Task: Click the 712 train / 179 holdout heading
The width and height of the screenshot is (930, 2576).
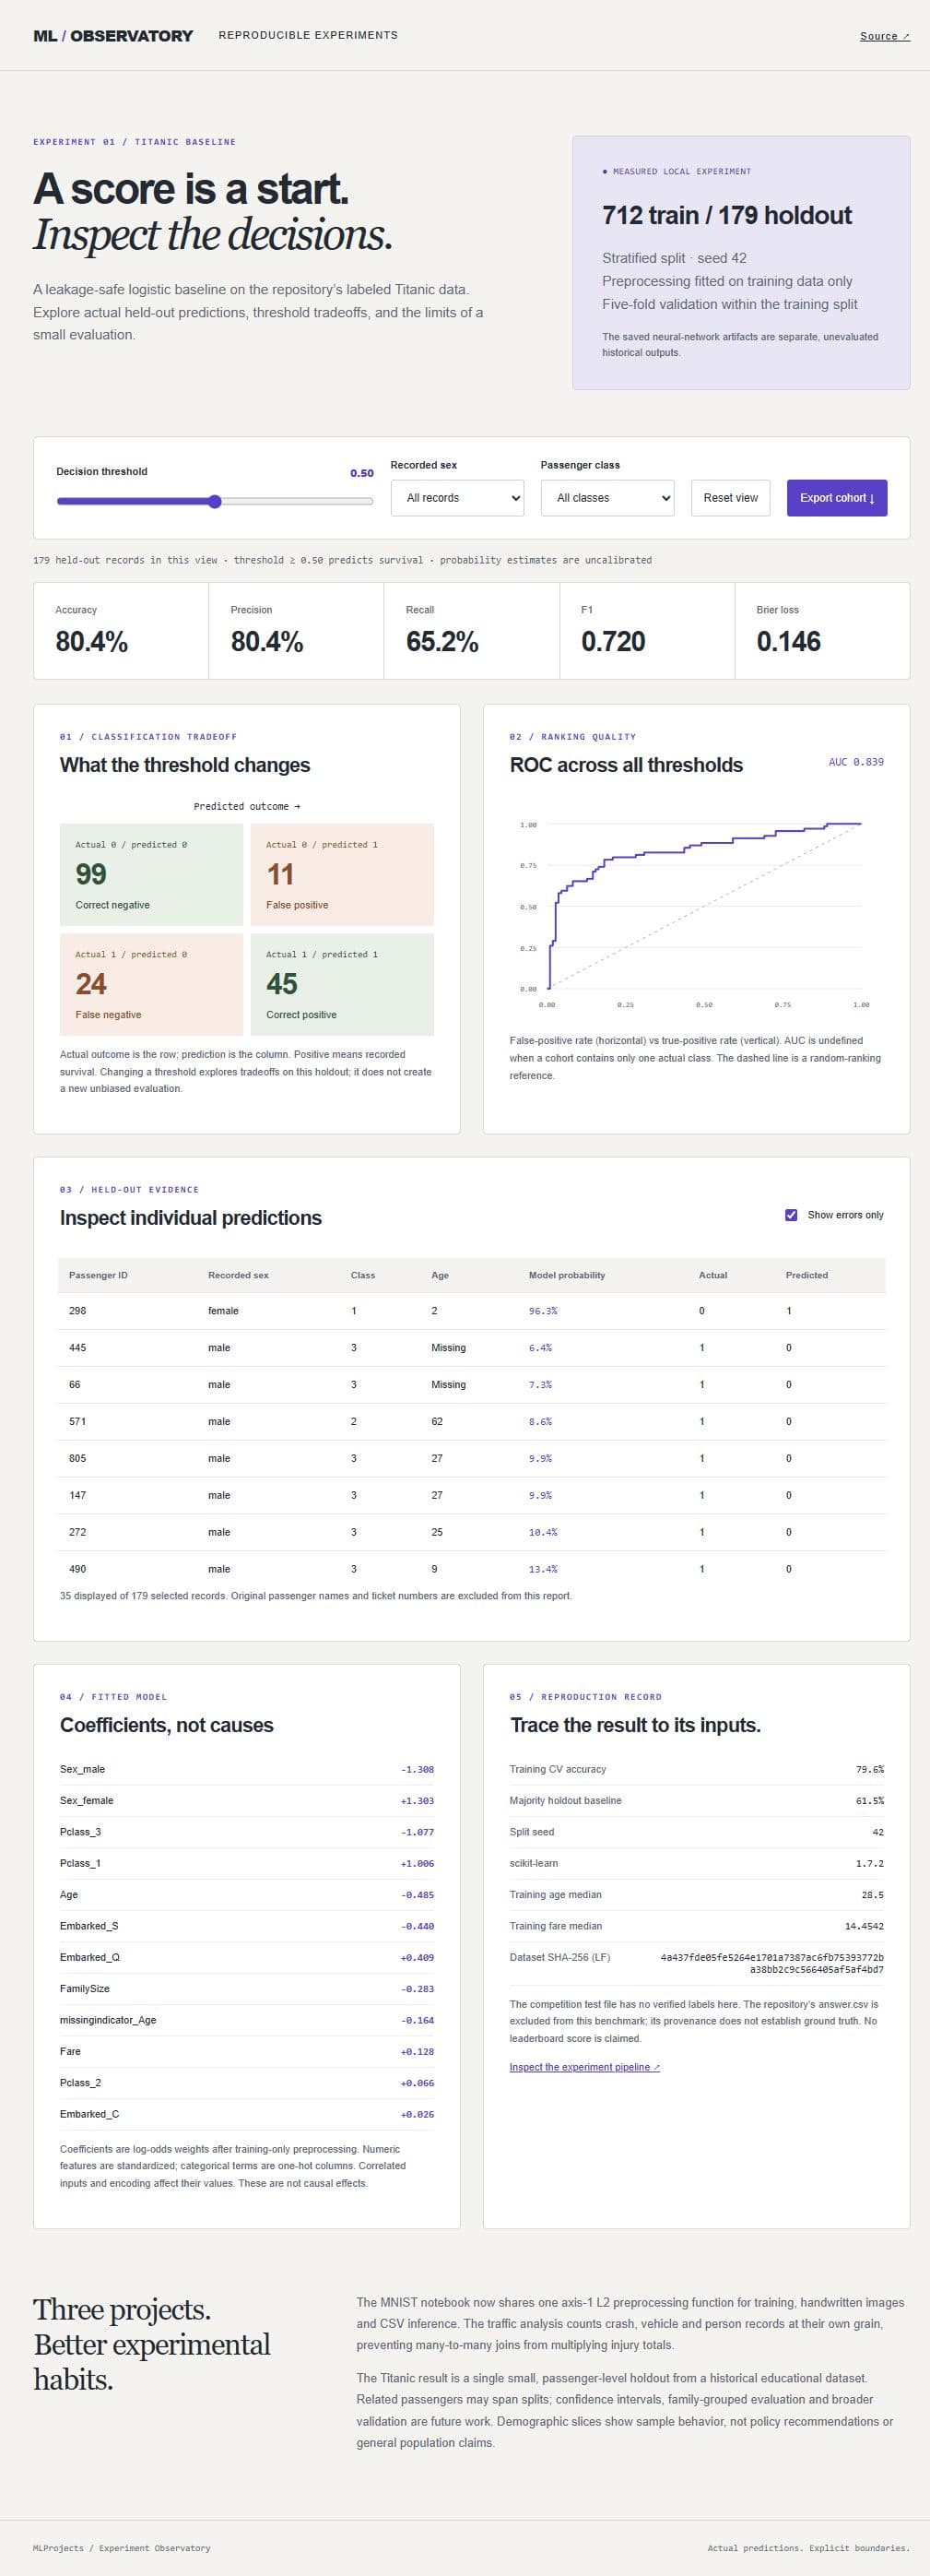Action: (x=726, y=215)
